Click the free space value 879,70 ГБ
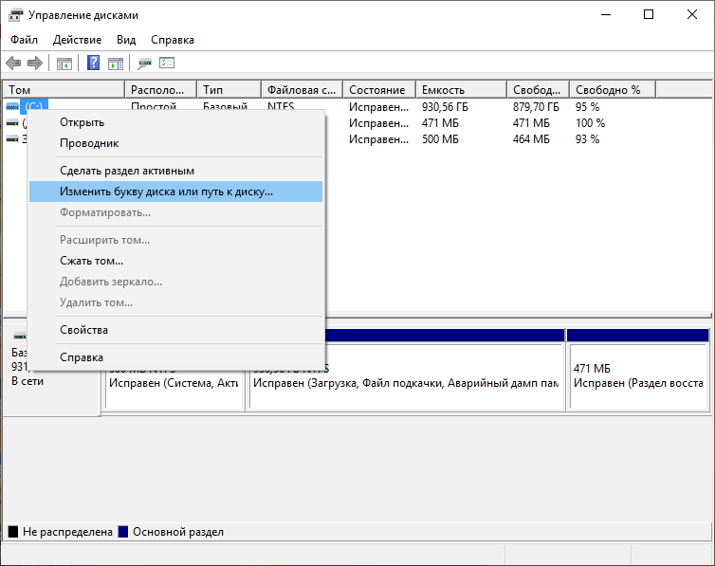Screen dimensions: 715x566 (x=536, y=107)
